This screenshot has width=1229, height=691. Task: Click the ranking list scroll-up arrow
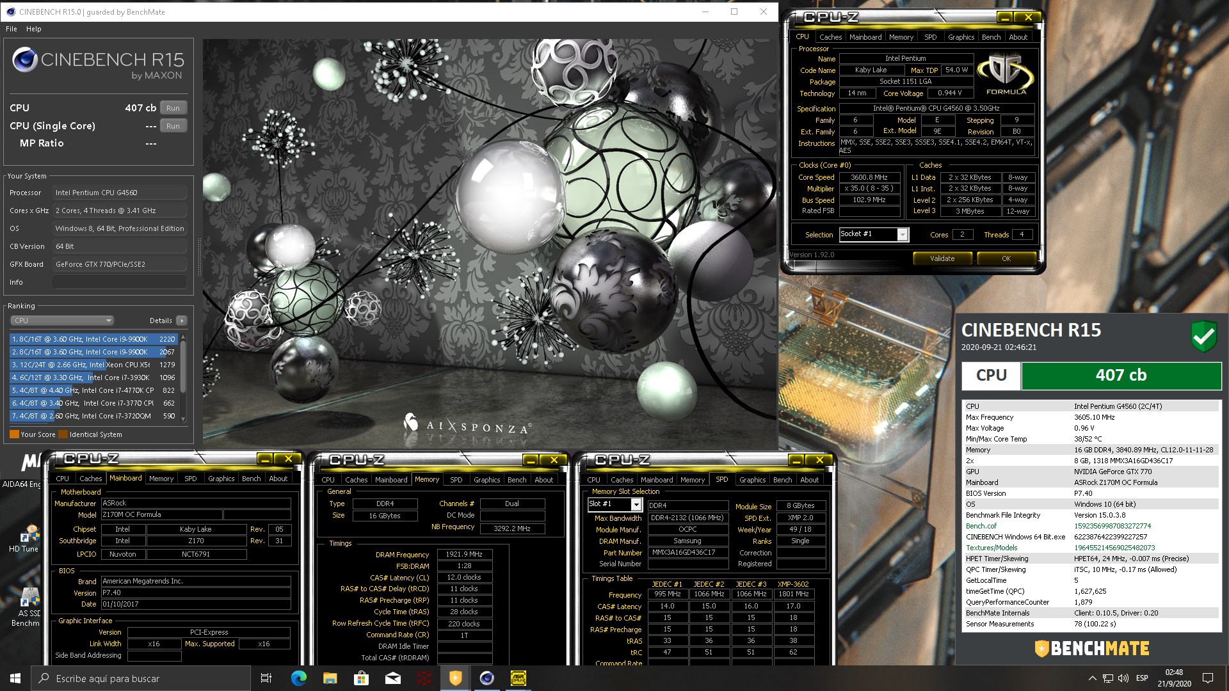click(x=183, y=337)
